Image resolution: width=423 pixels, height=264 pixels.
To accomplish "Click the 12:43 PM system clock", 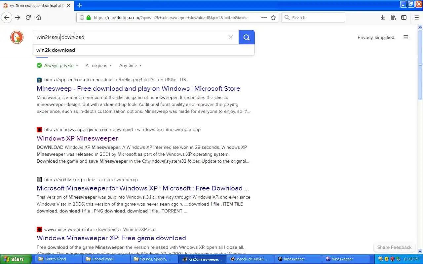I will [411, 259].
